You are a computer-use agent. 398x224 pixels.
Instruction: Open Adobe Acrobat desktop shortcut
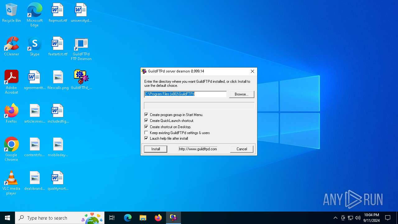(x=12, y=82)
